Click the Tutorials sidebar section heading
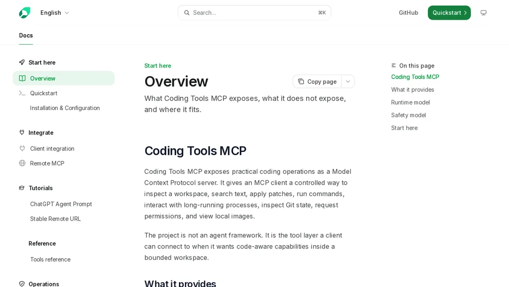Image resolution: width=509 pixels, height=287 pixels. [x=41, y=188]
